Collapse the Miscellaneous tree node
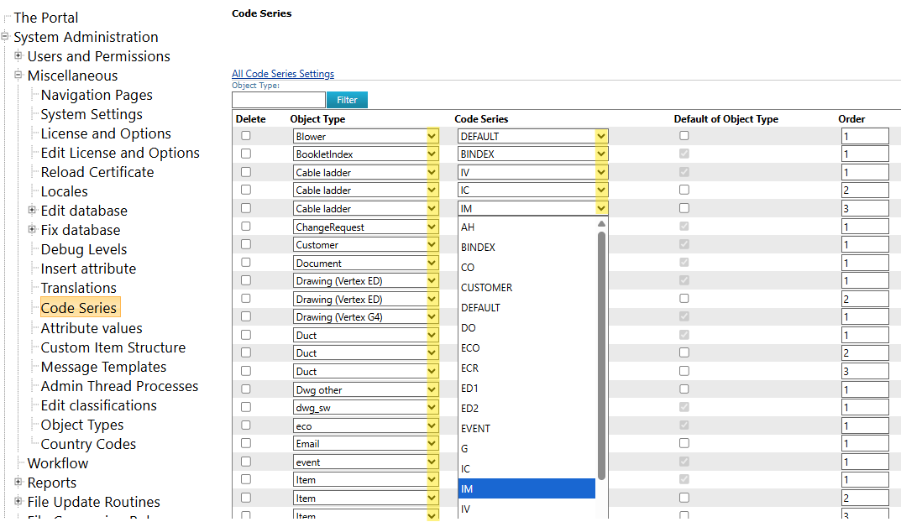This screenshot has height=522, width=901. click(18, 76)
